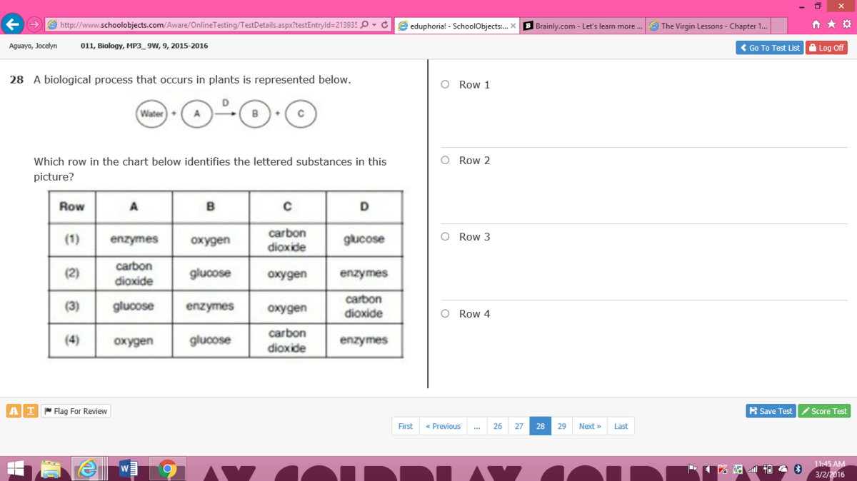Go back with the browser back arrow
Screen dimensions: 857x481
click(11, 24)
